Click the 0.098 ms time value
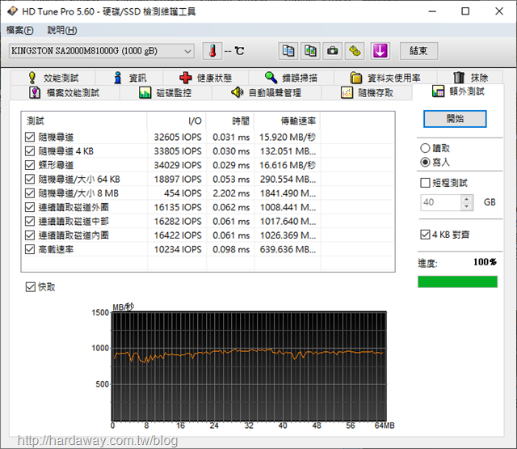Image resolution: width=517 pixels, height=449 pixels. click(x=231, y=249)
